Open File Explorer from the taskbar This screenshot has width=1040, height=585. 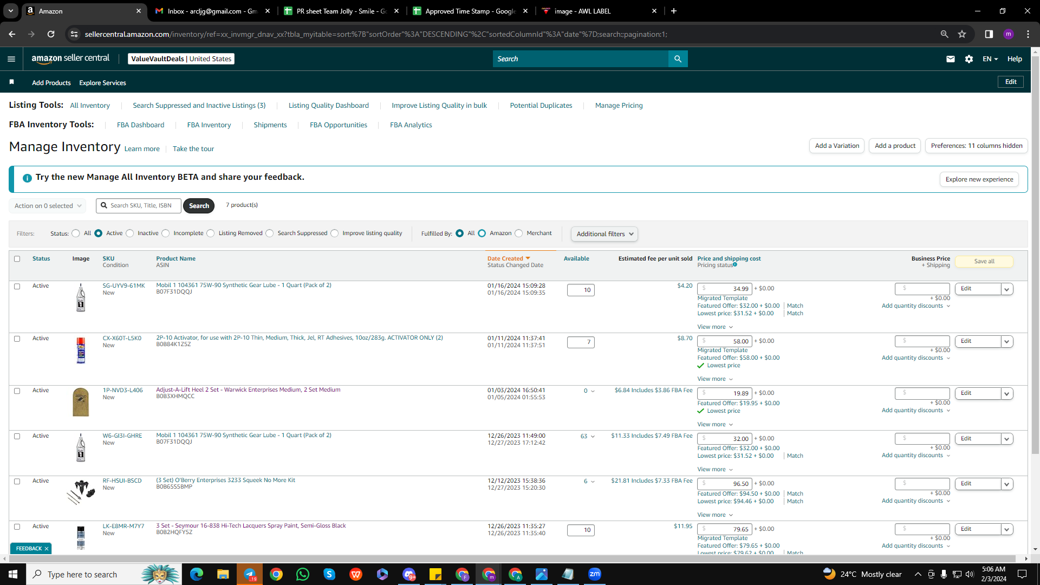click(x=223, y=574)
